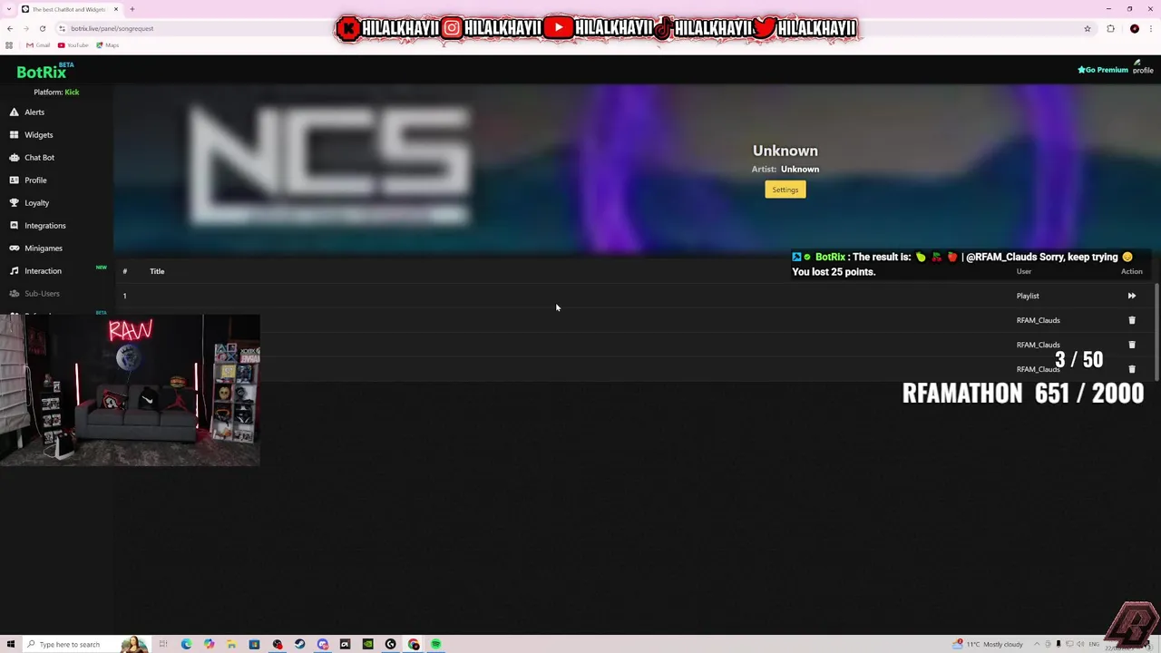Open Steam from the taskbar
This screenshot has height=653, width=1161.
299,644
